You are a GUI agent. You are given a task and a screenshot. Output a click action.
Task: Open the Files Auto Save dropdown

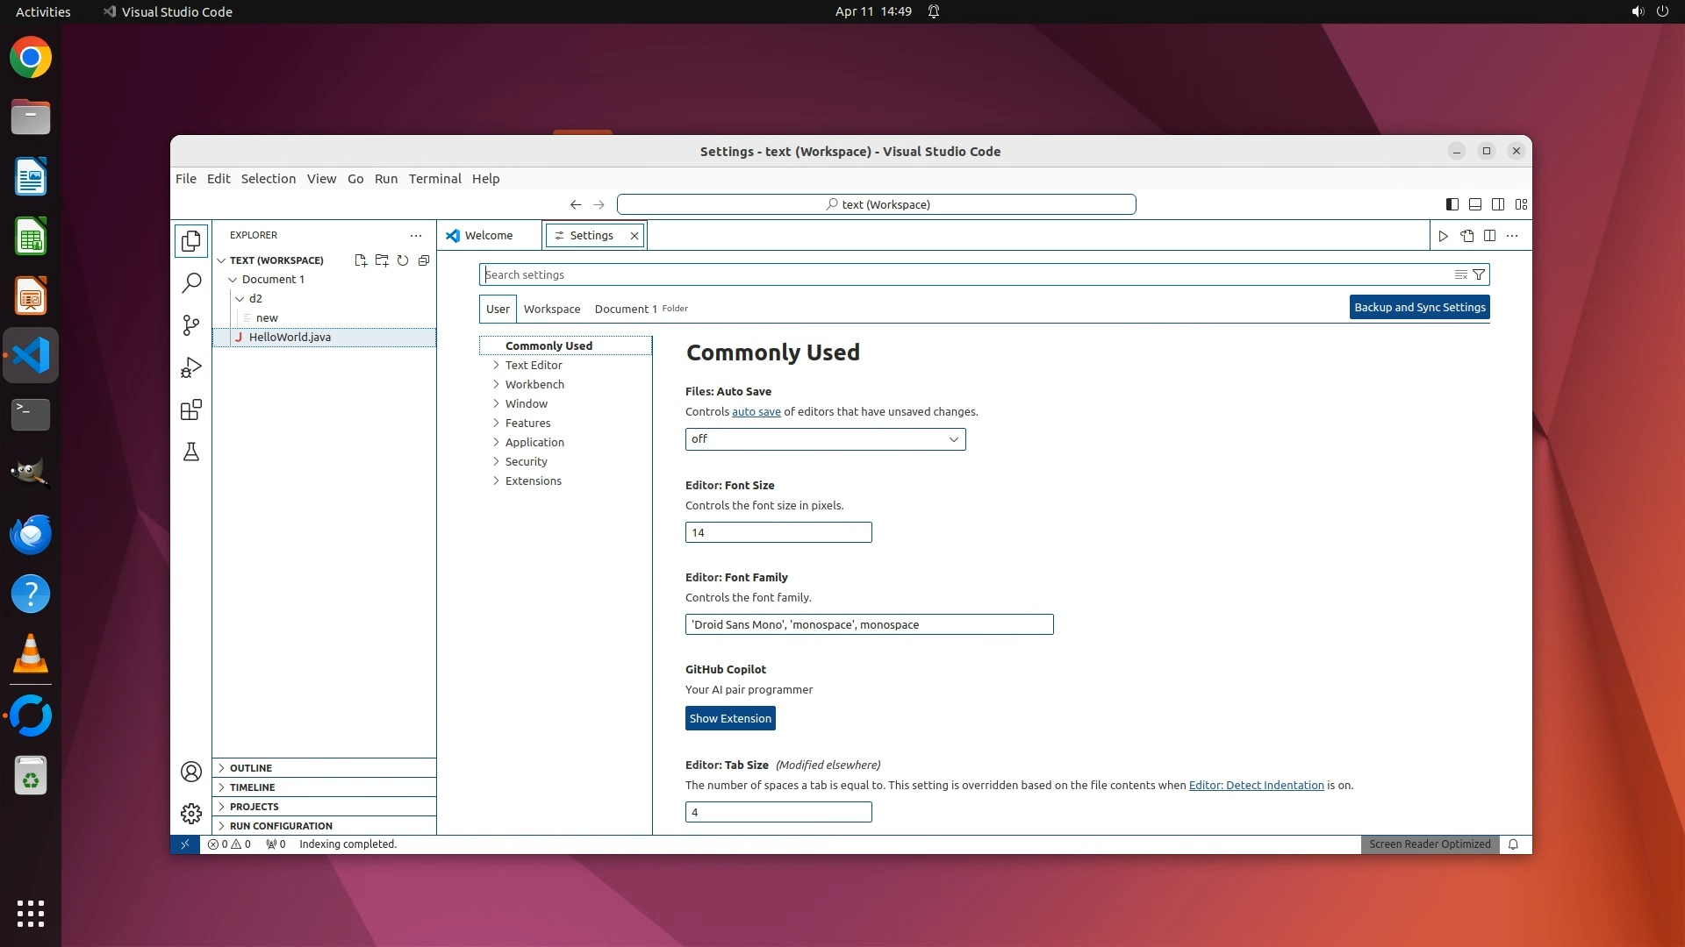point(825,439)
